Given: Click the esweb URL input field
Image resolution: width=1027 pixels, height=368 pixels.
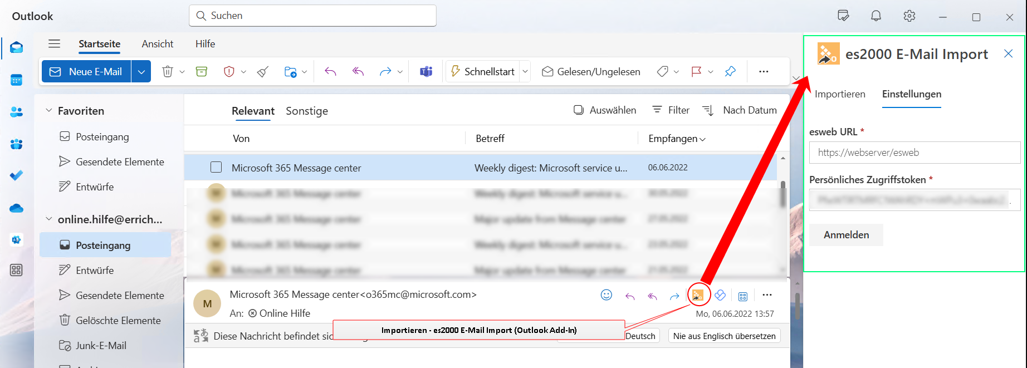Looking at the screenshot, I should [x=914, y=153].
